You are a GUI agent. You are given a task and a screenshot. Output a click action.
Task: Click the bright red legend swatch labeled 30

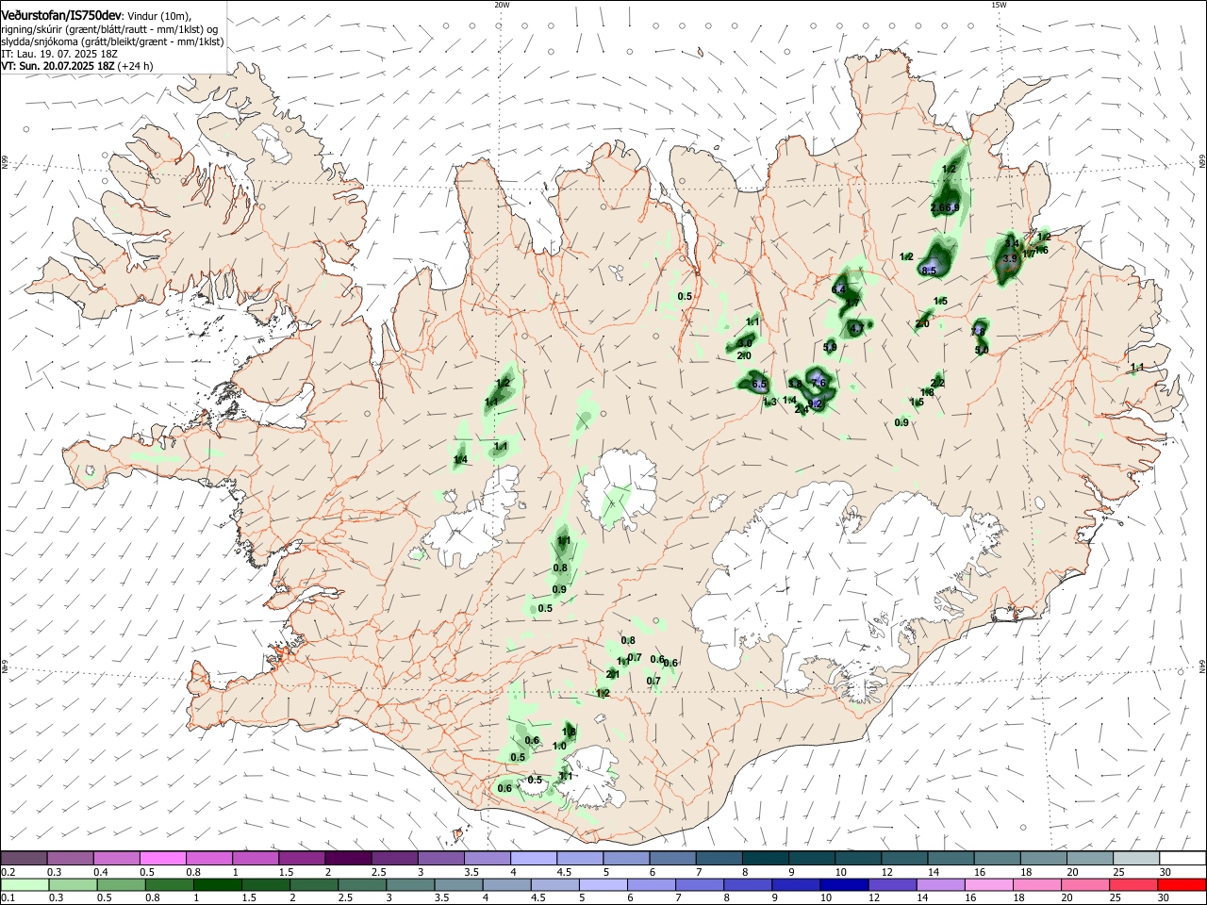coord(1182,884)
